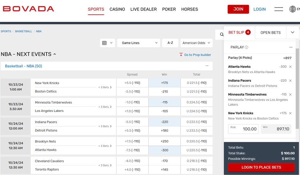Select Under 218.5 total for Raptors game
The height and width of the screenshot is (175, 300).
(x=197, y=170)
